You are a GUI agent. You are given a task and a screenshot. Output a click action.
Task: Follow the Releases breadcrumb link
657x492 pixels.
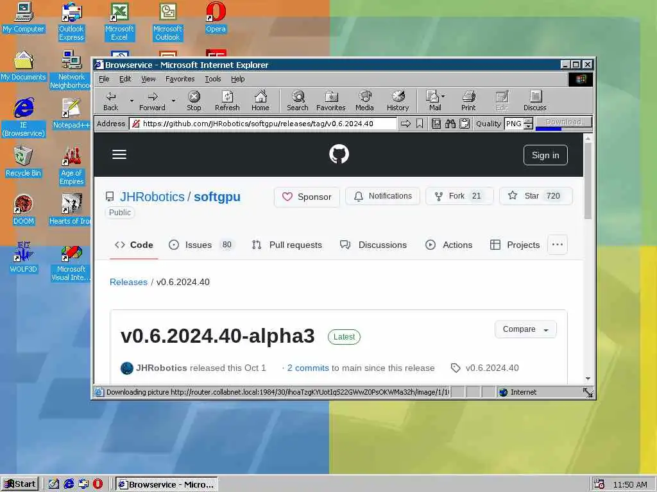point(128,282)
